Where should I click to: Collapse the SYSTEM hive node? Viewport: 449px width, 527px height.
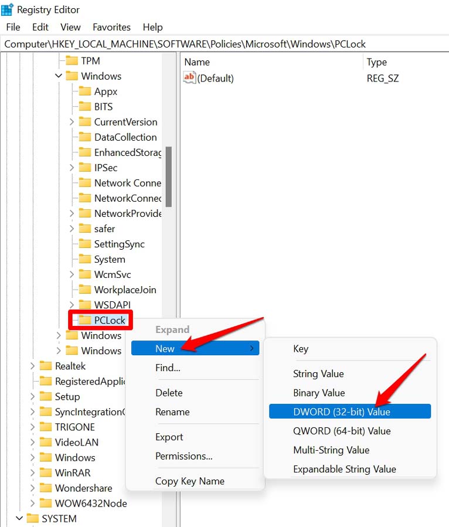pos(19,518)
